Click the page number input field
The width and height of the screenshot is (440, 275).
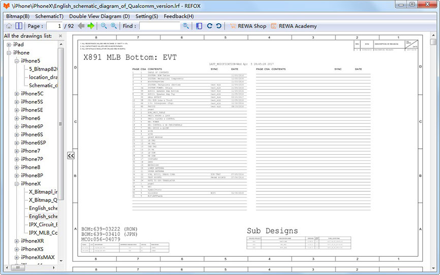54,26
